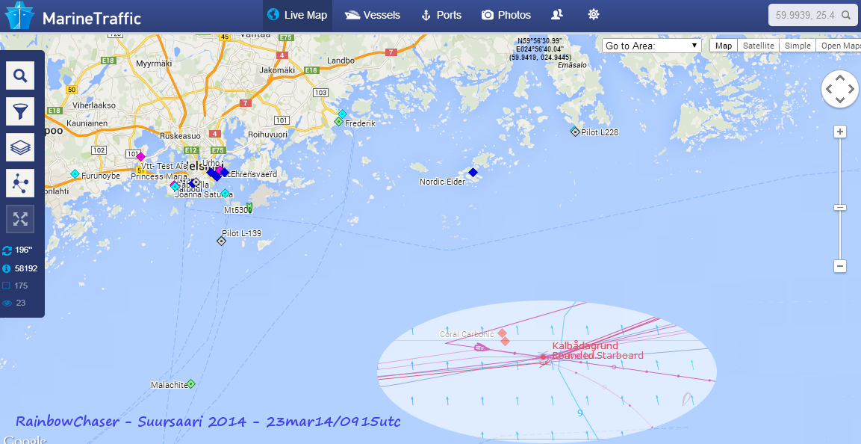The width and height of the screenshot is (861, 444).
Task: Click the refresh countdown icon
Action: [7, 250]
